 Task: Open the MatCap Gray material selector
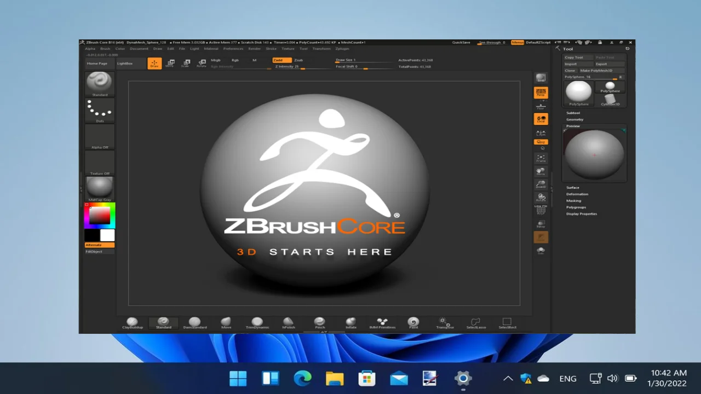click(x=100, y=189)
